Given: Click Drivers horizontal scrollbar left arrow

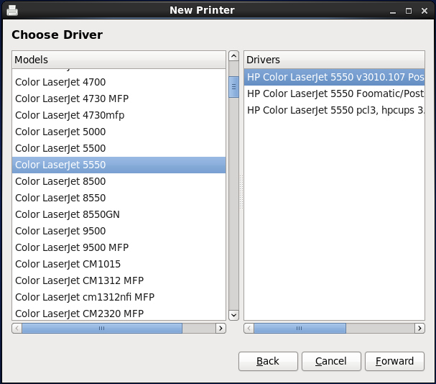Looking at the screenshot, I should pyautogui.click(x=249, y=328).
